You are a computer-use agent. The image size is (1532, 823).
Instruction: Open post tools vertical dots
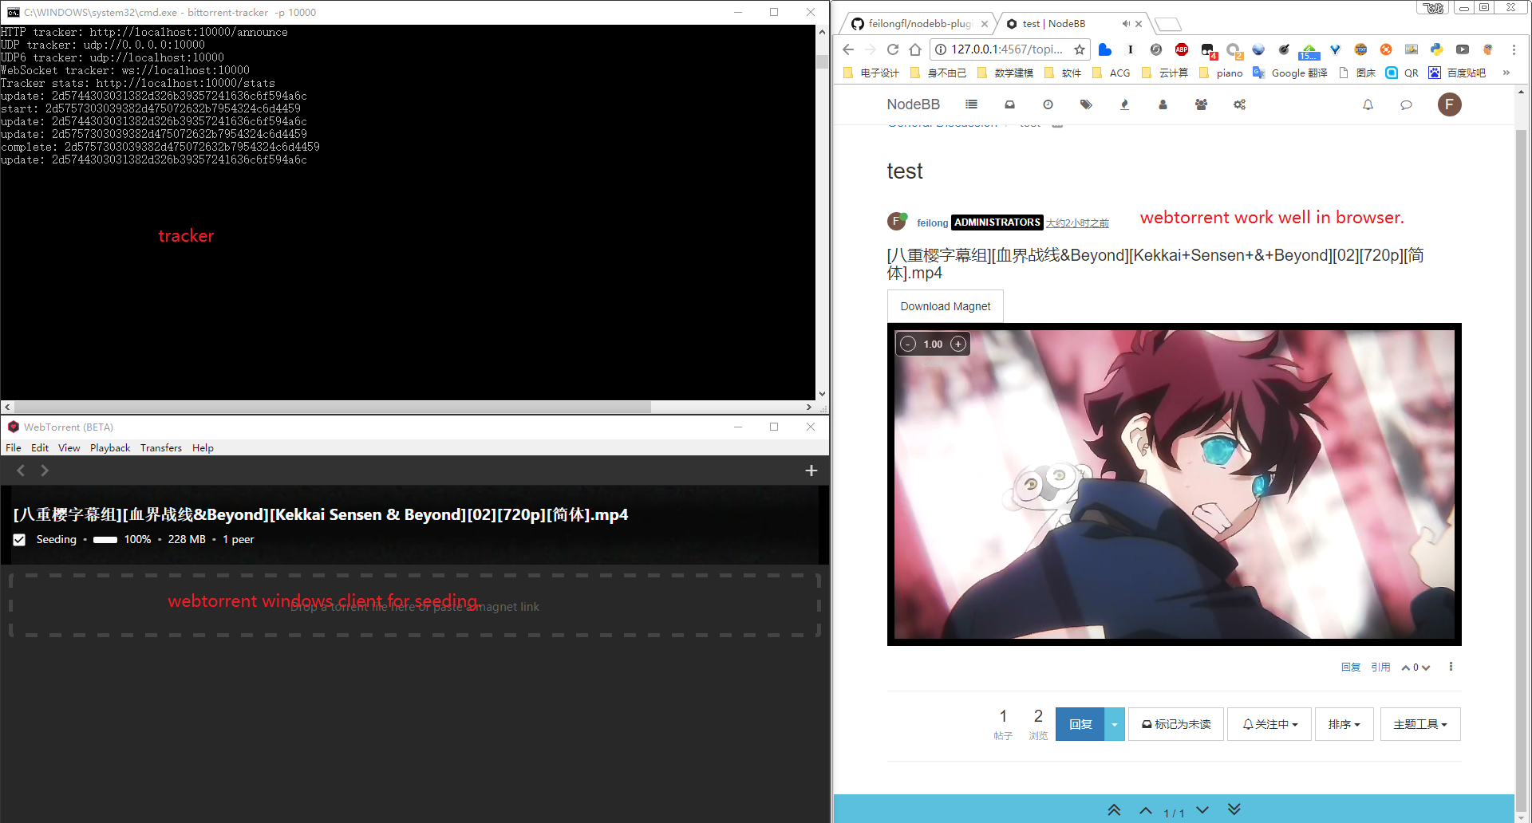(1451, 667)
